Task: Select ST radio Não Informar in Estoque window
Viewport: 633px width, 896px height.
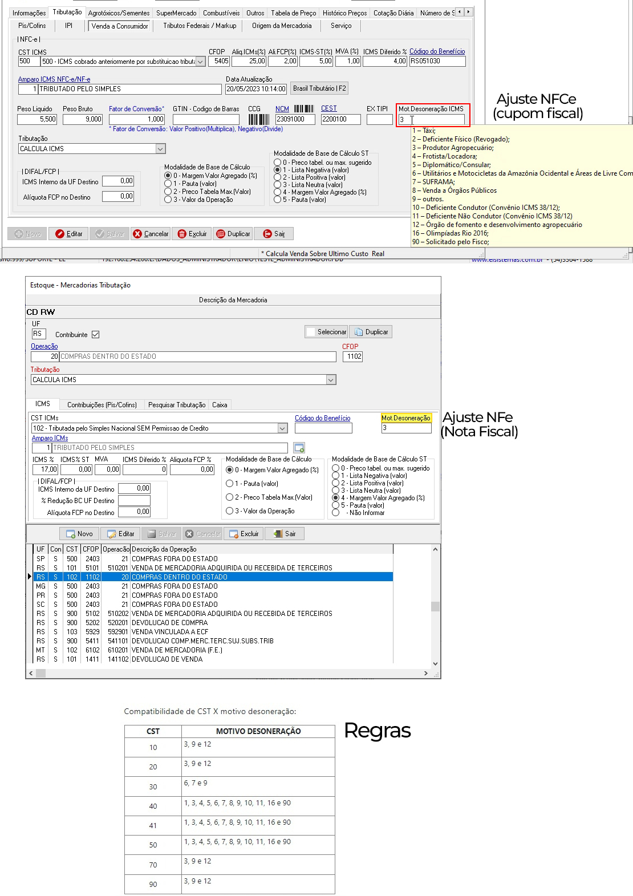Action: point(335,513)
